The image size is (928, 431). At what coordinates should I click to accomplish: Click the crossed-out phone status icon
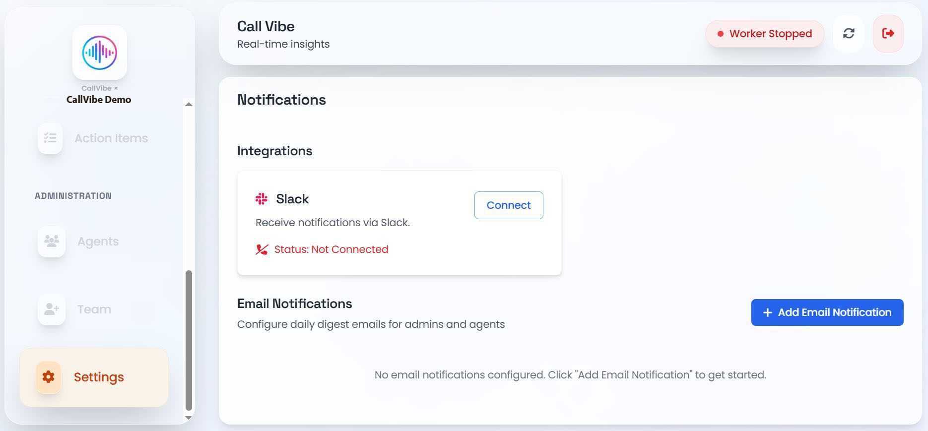262,249
